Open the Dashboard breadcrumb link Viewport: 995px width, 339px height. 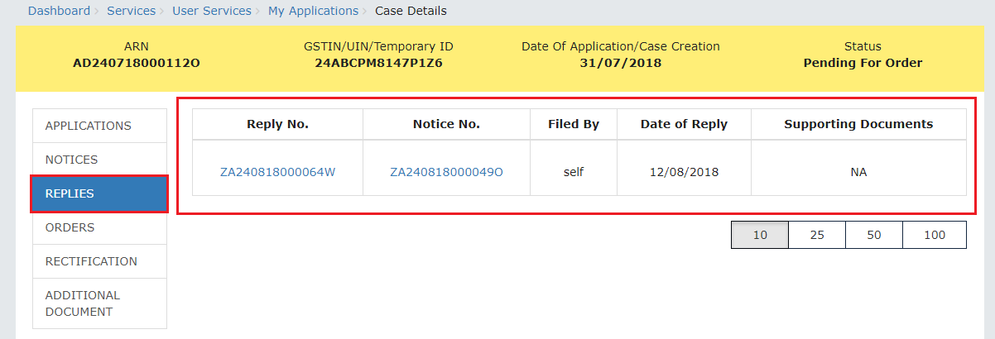click(x=59, y=11)
